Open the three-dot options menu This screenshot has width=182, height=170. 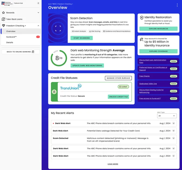(177, 5)
